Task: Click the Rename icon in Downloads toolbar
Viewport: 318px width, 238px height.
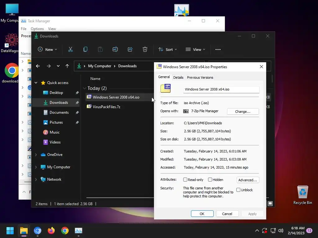Action: coord(115,49)
